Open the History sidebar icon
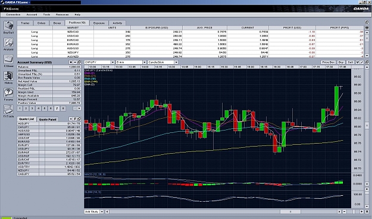Viewport: 372px width, 219px height. [8, 76]
